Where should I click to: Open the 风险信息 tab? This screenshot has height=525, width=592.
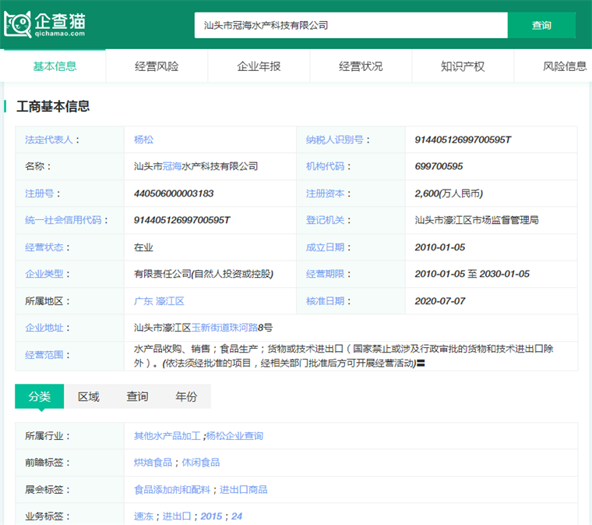coord(565,66)
